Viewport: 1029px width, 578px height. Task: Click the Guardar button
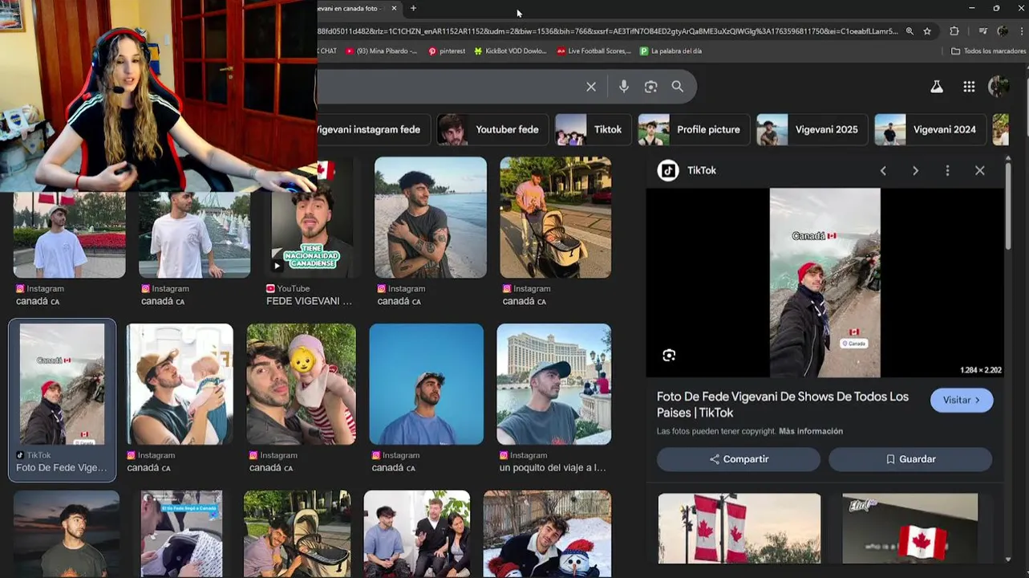click(910, 459)
